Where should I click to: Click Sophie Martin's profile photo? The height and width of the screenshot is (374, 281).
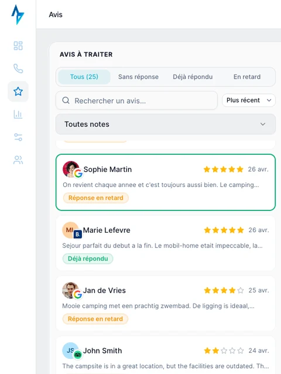71,169
